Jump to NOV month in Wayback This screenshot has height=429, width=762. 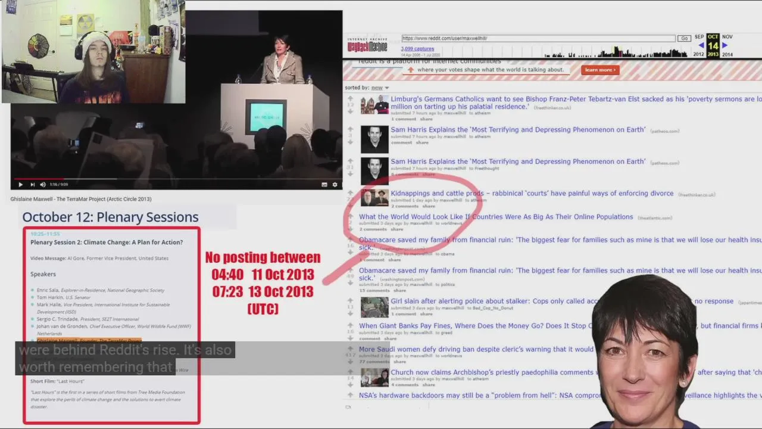[727, 37]
